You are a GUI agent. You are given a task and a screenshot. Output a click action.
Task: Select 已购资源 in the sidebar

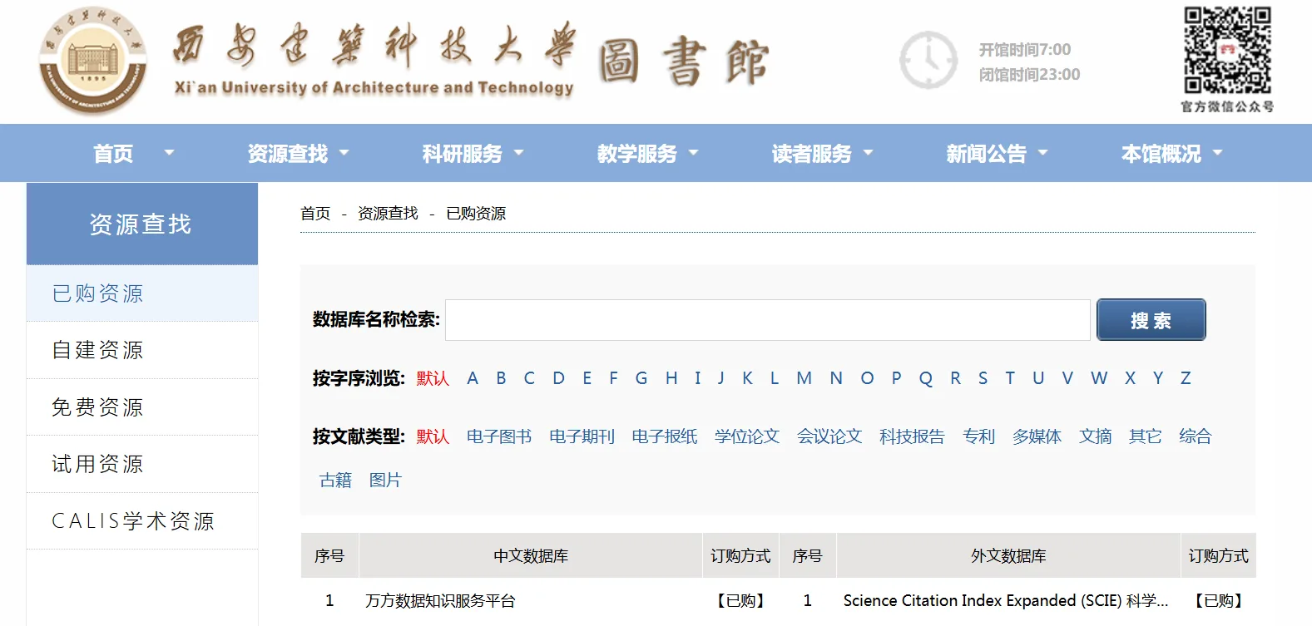tap(142, 293)
